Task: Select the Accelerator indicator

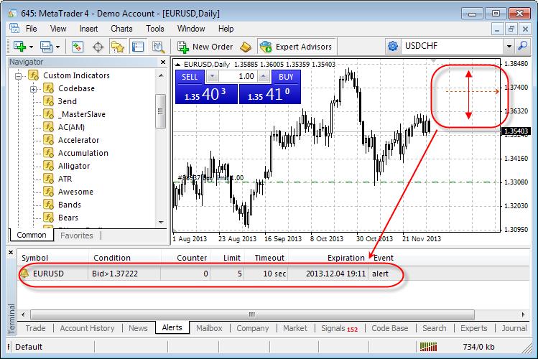Action: tap(78, 140)
